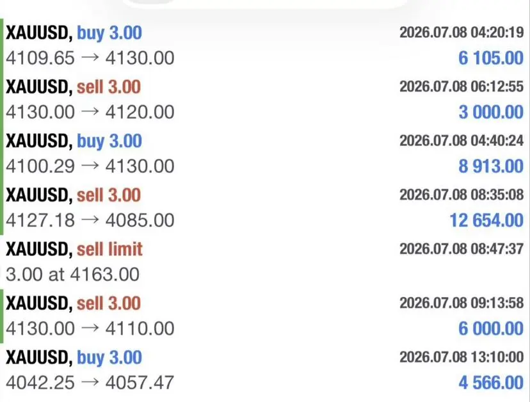Viewport: 530px width, 402px height.
Task: Open the sell trade from 4130.00 to 4110.00
Action: [x=265, y=316]
